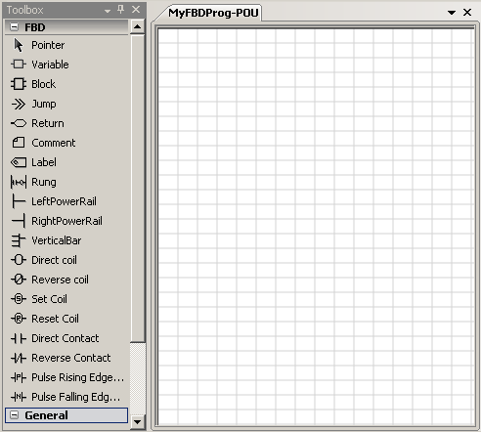481x432 pixels.
Task: Collapse the FBD toolbox section
Action: point(14,27)
